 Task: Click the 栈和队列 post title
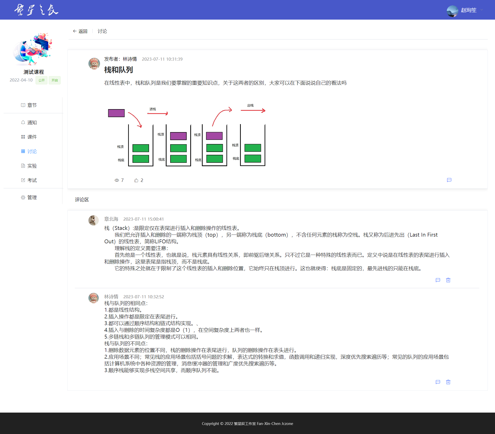(119, 70)
